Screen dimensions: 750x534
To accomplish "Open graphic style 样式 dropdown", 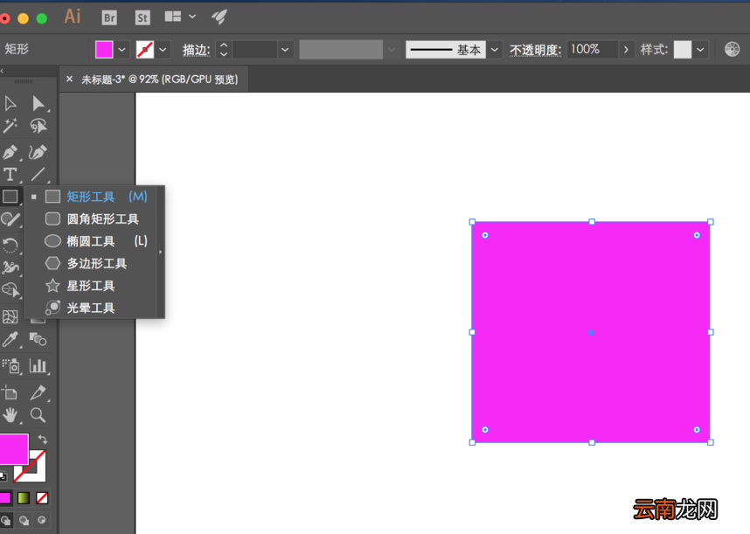I will coord(700,49).
